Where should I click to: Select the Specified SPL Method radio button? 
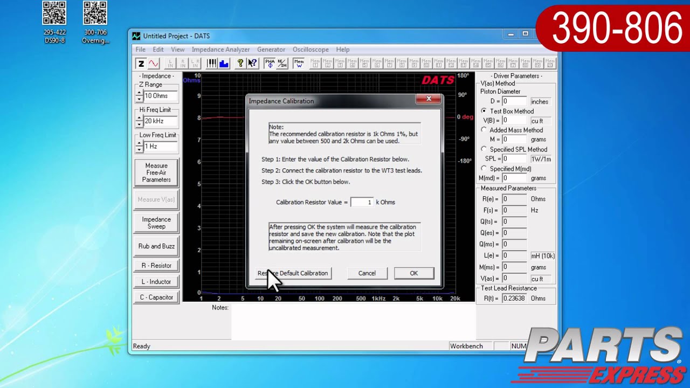coord(484,149)
